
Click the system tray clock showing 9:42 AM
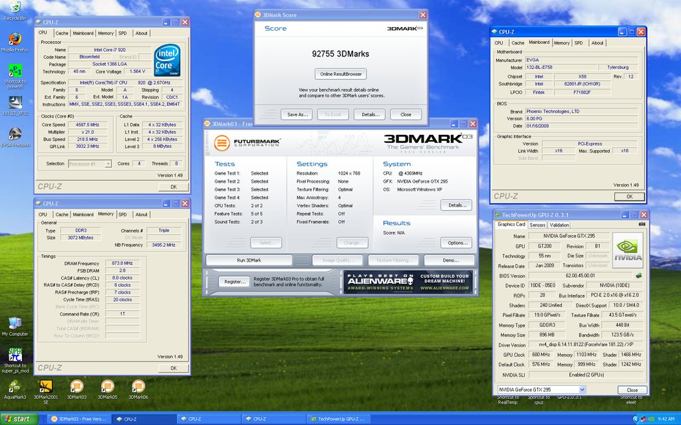tap(666, 419)
